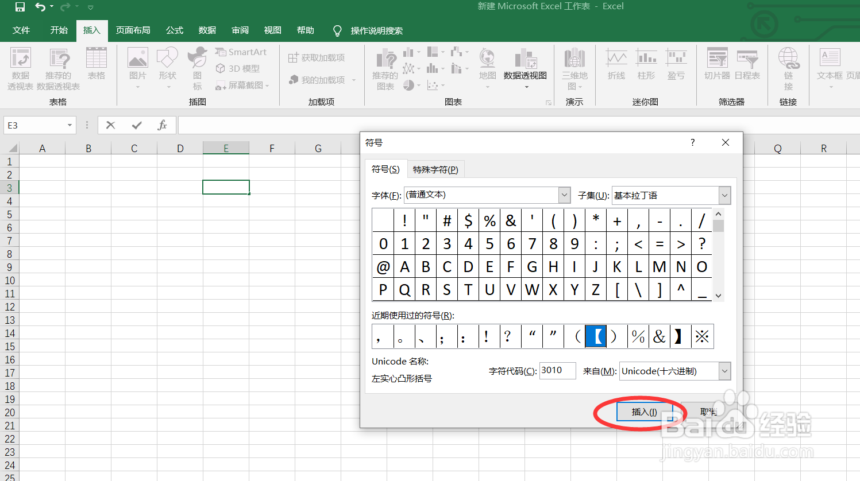Image resolution: width=860 pixels, height=481 pixels.
Task: Open the 文件 File menu
Action: (x=21, y=30)
